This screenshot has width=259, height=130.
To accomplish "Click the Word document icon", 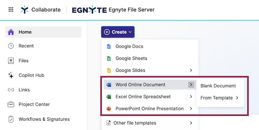I will click(109, 85).
